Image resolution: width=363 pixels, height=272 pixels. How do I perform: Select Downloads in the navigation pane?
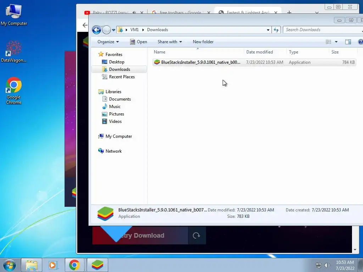(x=119, y=69)
